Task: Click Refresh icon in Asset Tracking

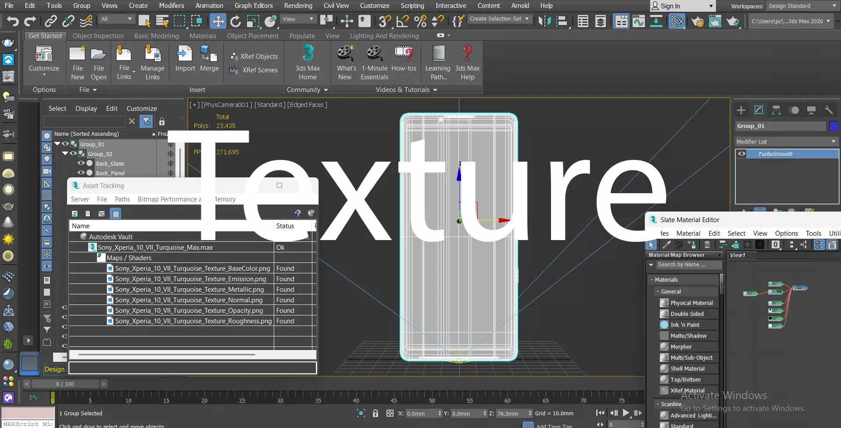Action: pos(75,213)
